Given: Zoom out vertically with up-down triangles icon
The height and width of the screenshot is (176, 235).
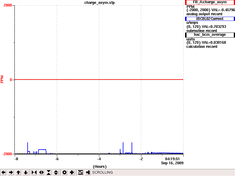Looking at the screenshot, I should [56, 172].
